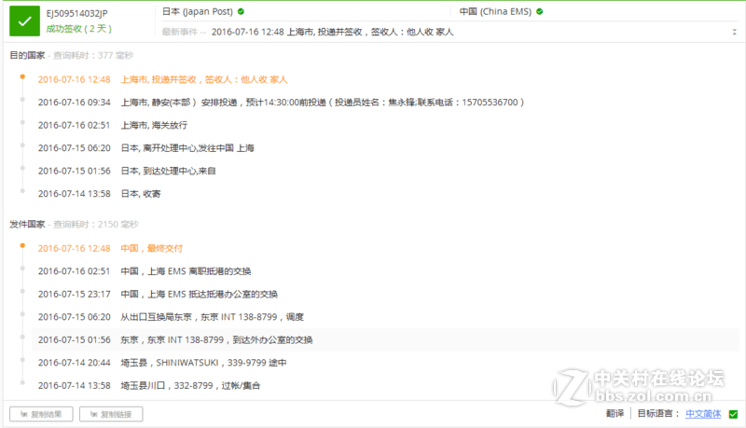Viewport: 746px width, 428px height.
Task: Select tracking number EJ509514032JP
Action: 77,13
